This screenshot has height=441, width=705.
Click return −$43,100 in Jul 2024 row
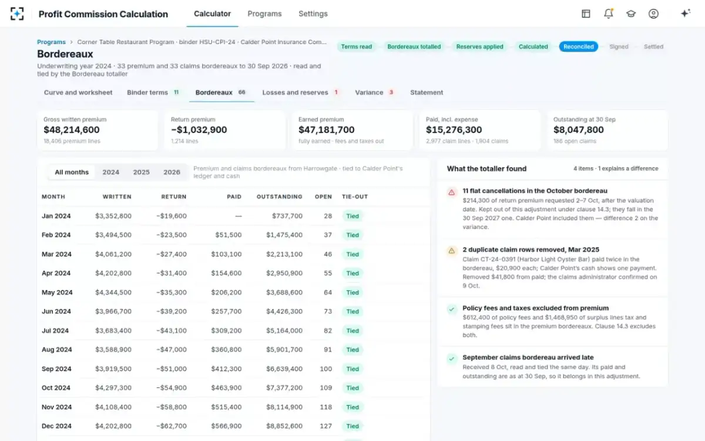[172, 330]
